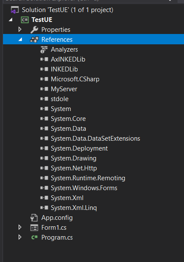Select the System.Drawing reference name

pos(74,159)
